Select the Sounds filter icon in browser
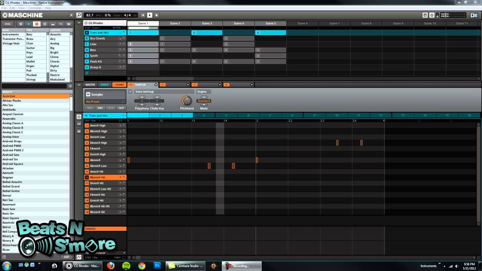Image resolution: width=482 pixels, height=271 pixels. (37, 24)
